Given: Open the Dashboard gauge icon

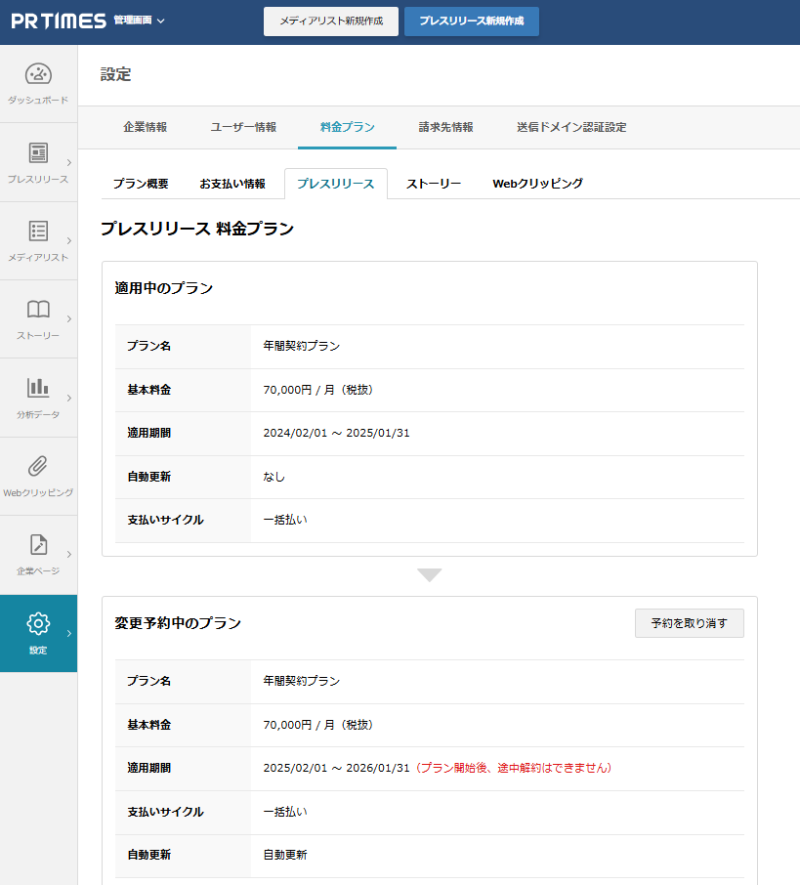Looking at the screenshot, I should tap(38, 74).
